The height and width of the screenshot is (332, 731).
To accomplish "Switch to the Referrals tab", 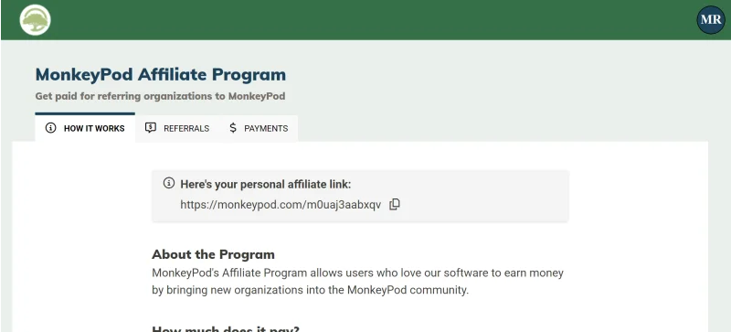I will (x=177, y=128).
